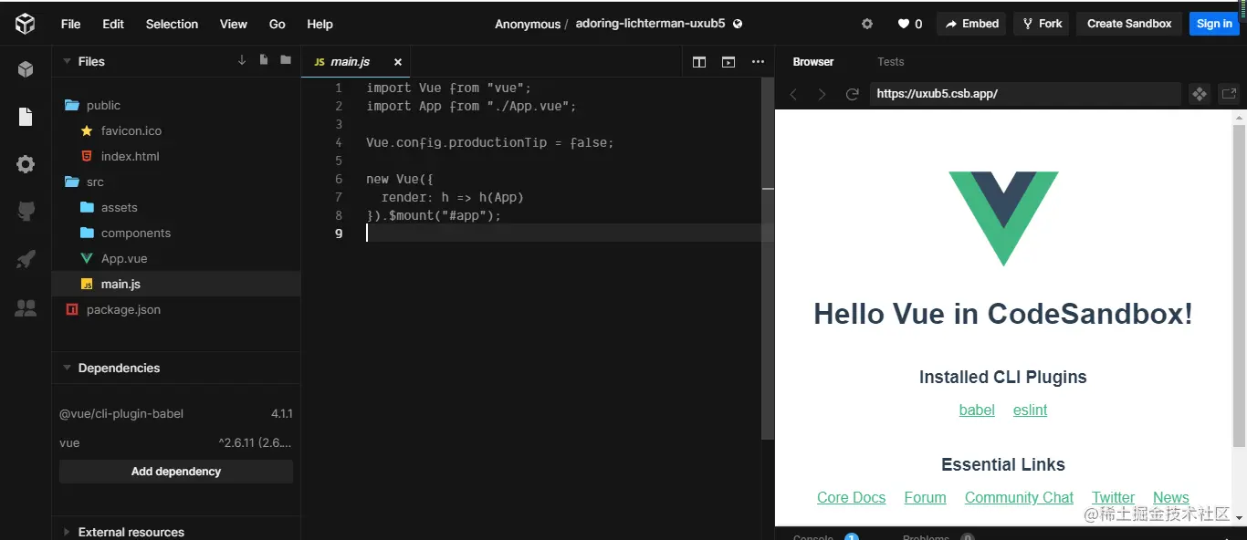The width and height of the screenshot is (1247, 540).
Task: Click the heart like counter
Action: tap(910, 24)
